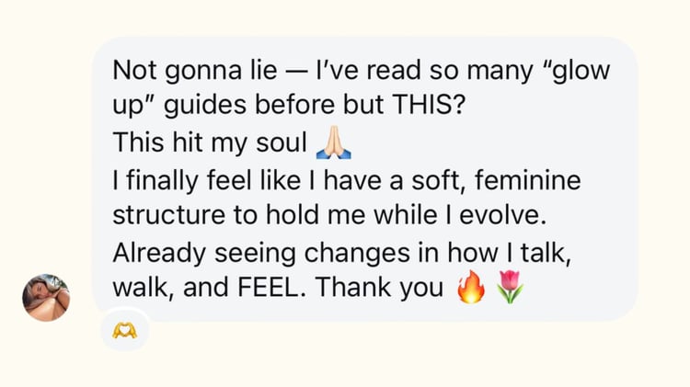Click the praying hands emoji
Viewport: 690px width, 387px height.
click(334, 142)
